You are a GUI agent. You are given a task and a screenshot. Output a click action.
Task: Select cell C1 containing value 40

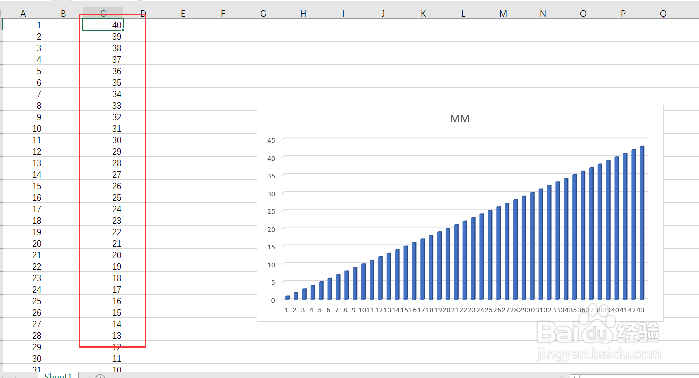coord(103,25)
